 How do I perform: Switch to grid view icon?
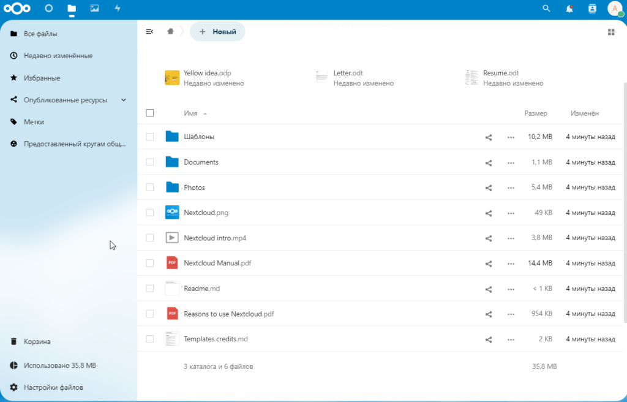click(611, 32)
